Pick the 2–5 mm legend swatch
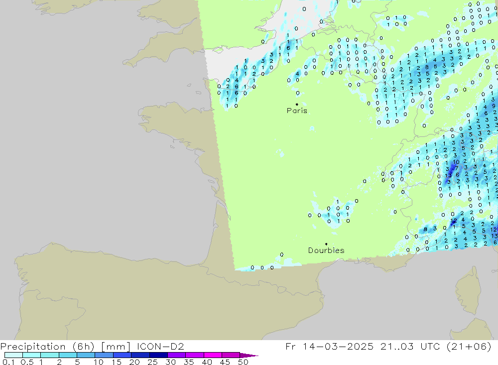498x365 pixels. [x=68, y=355]
